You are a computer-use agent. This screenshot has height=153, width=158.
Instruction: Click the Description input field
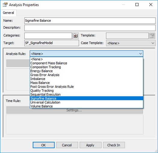pos(90,28)
